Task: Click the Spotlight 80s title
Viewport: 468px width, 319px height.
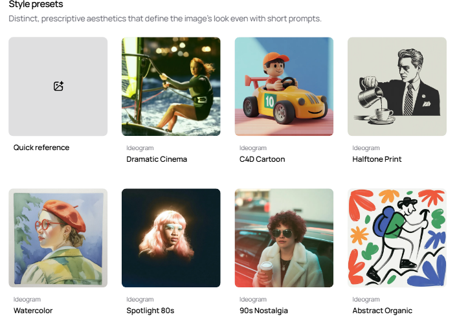Action: coord(150,311)
